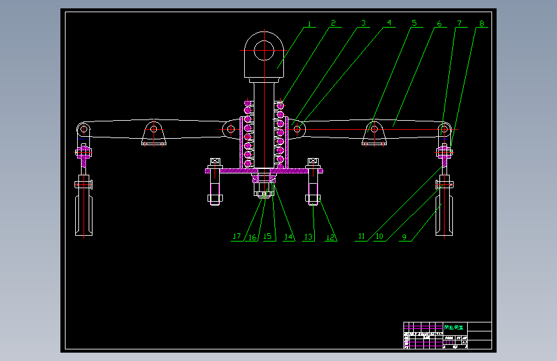Click part callout number 4

389,22
